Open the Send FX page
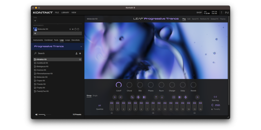261x130 pixels. [x=195, y=19]
